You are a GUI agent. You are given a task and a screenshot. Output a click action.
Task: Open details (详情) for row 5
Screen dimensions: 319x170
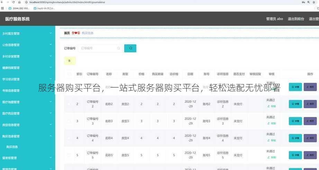[x=295, y=155]
